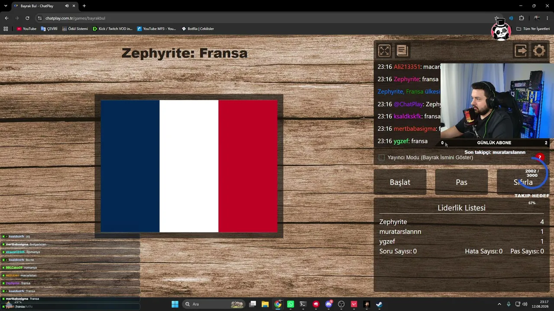Select muratarslannn in the Liderlik Listesi

(x=400, y=232)
